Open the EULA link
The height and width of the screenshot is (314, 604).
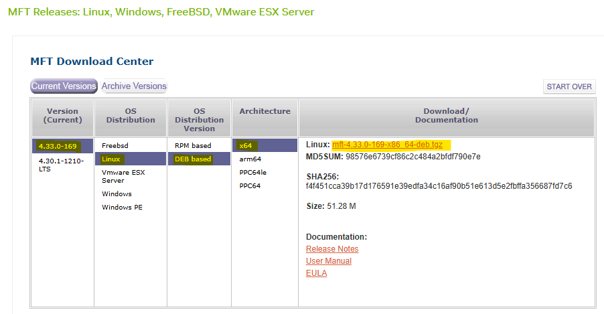click(316, 273)
